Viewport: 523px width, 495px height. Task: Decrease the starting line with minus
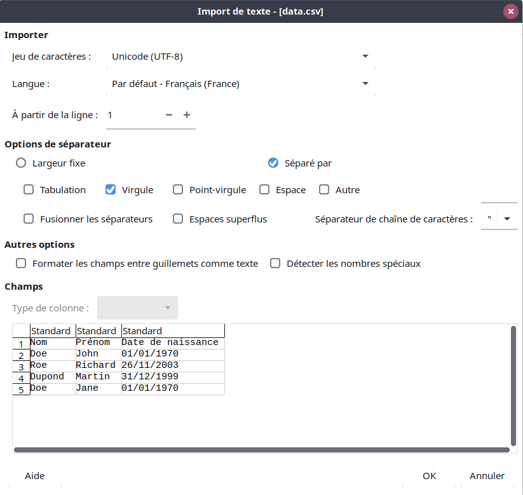pyautogui.click(x=169, y=115)
